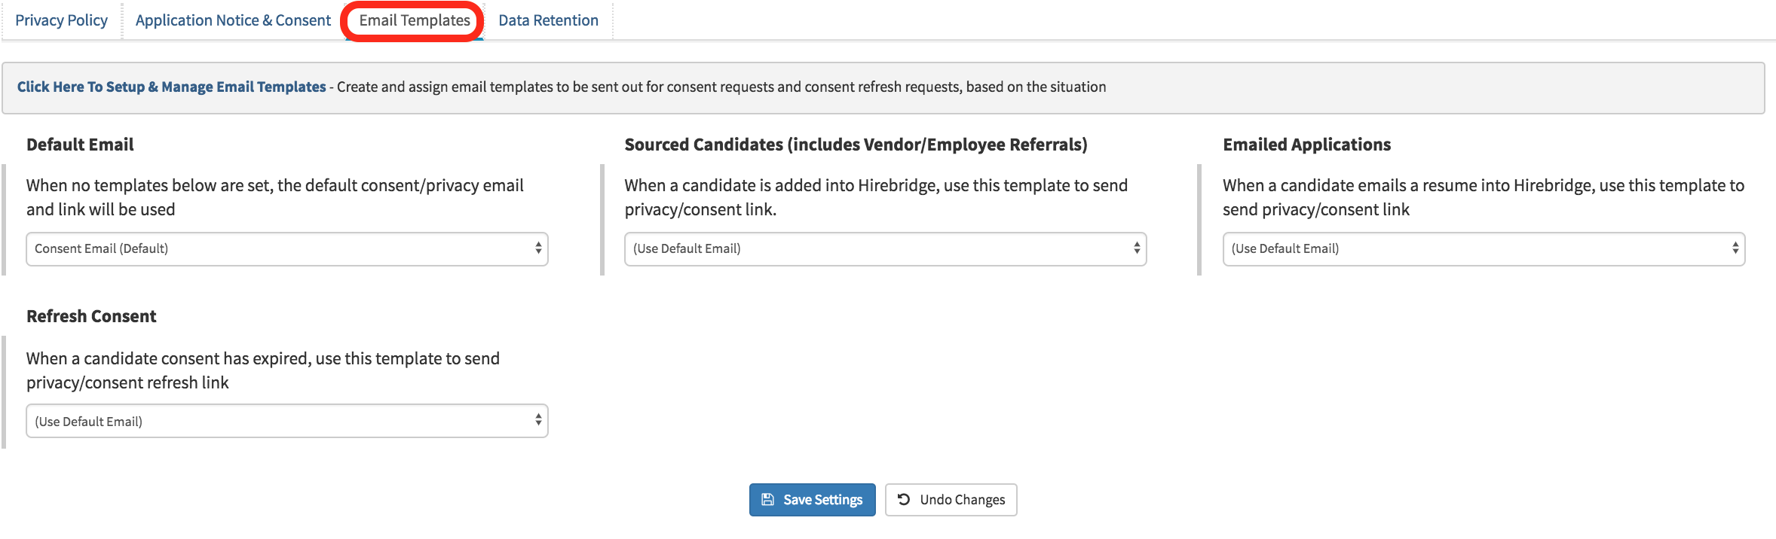Image resolution: width=1776 pixels, height=539 pixels.
Task: Open the Consent Email (Default) dropdown
Action: pos(286,249)
